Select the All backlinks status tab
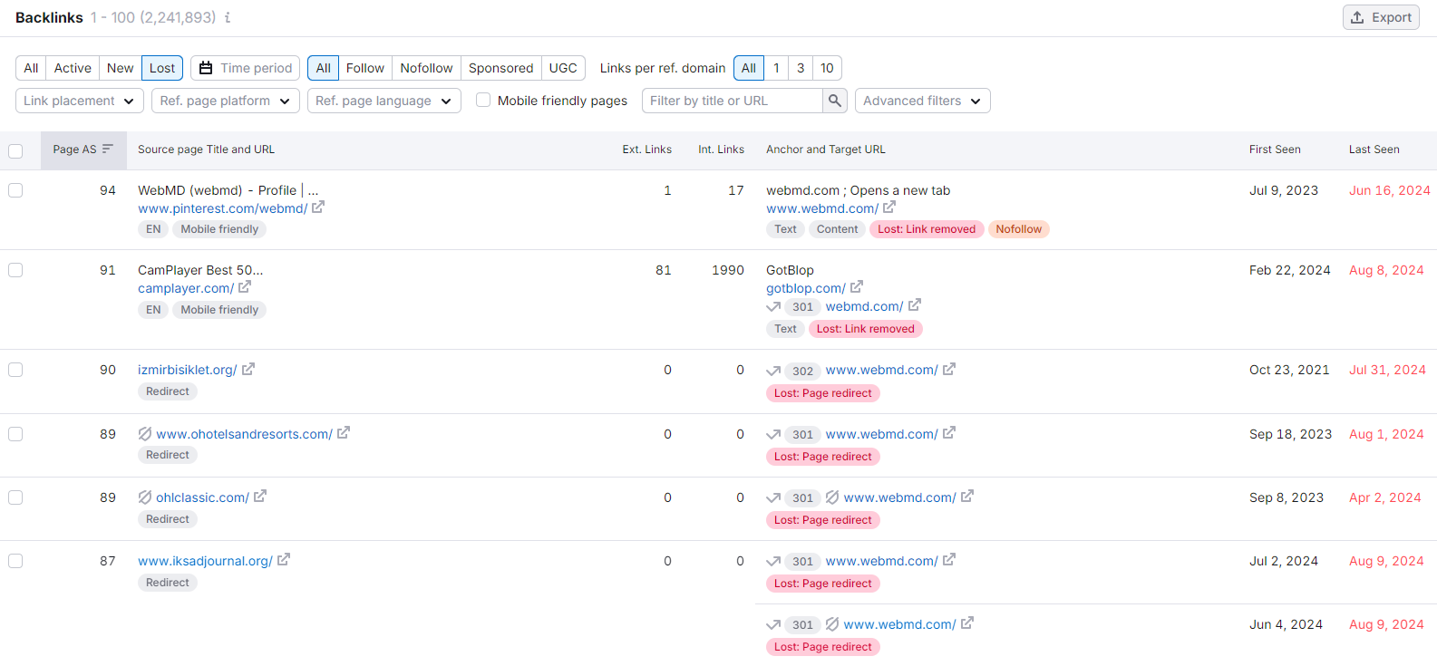This screenshot has height=666, width=1437. coord(31,68)
